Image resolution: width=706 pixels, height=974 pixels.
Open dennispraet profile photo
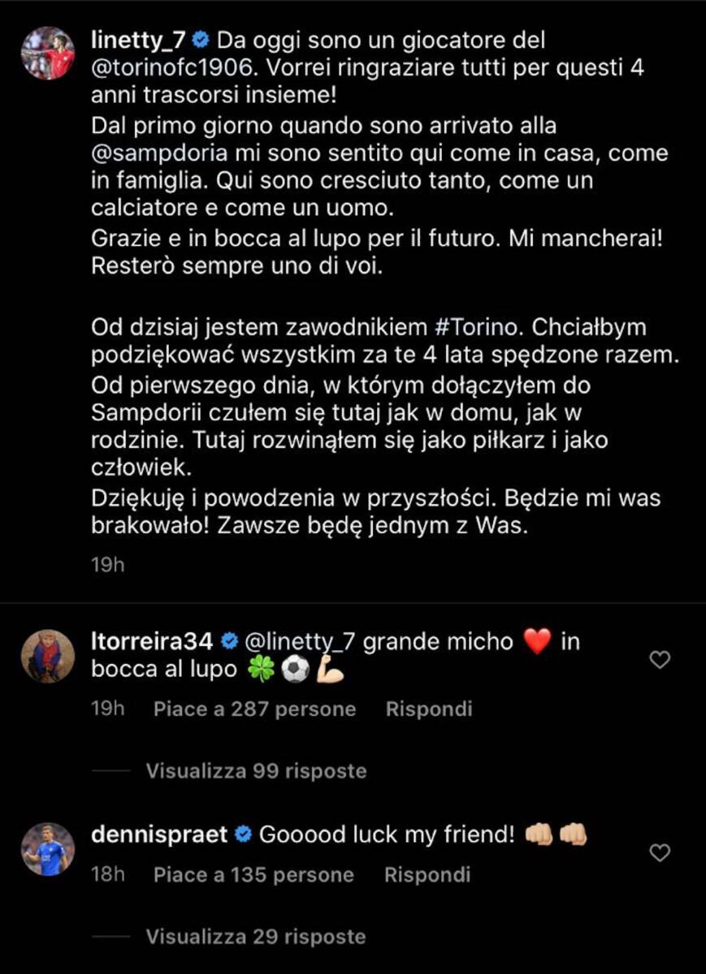tap(47, 849)
